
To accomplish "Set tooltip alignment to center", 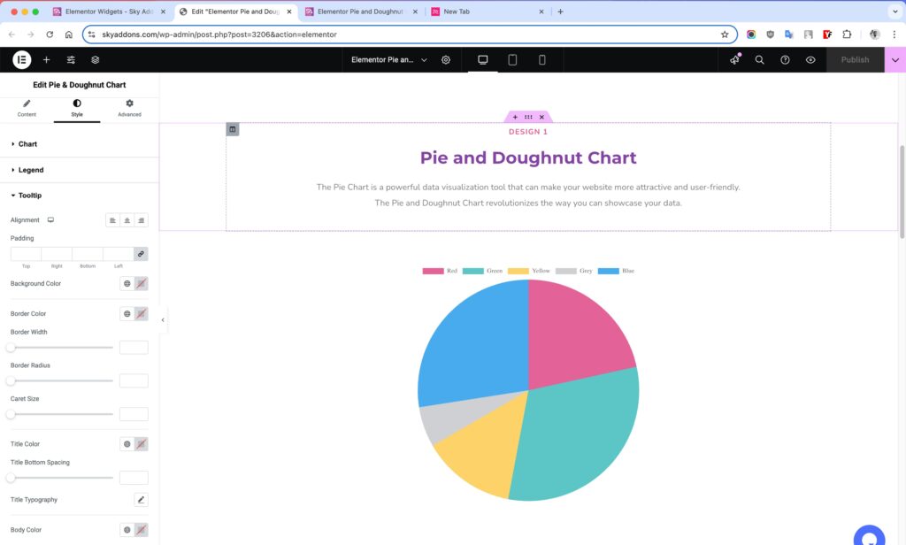I will tap(127, 220).
